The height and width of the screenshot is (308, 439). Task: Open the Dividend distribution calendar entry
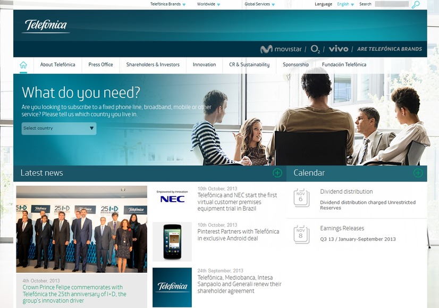pos(347,192)
